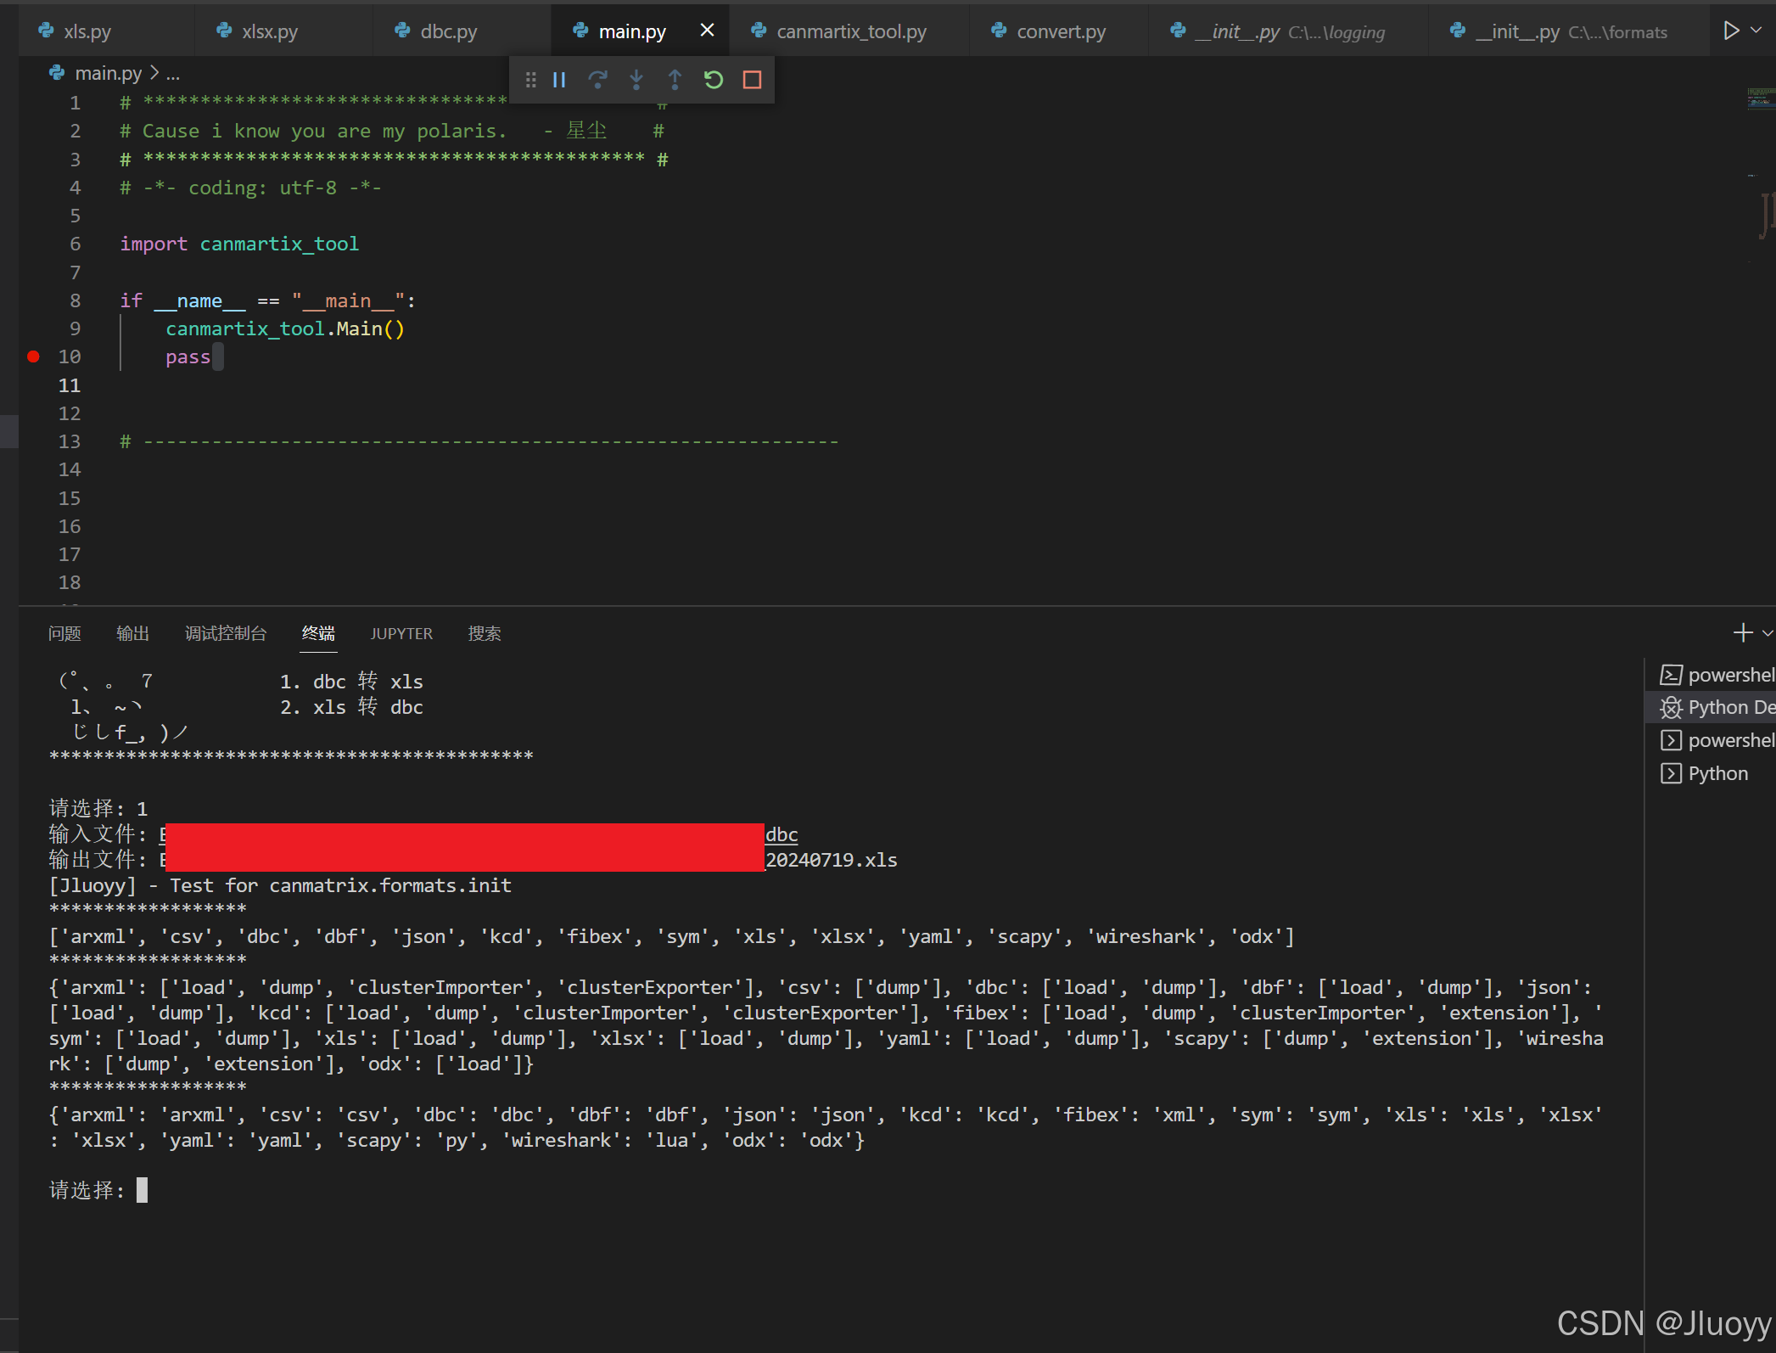
Task: Expand the new terminal launch profile dropdown
Action: [1768, 632]
